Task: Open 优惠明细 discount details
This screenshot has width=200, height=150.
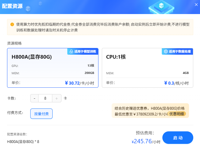Action: (x=177, y=114)
